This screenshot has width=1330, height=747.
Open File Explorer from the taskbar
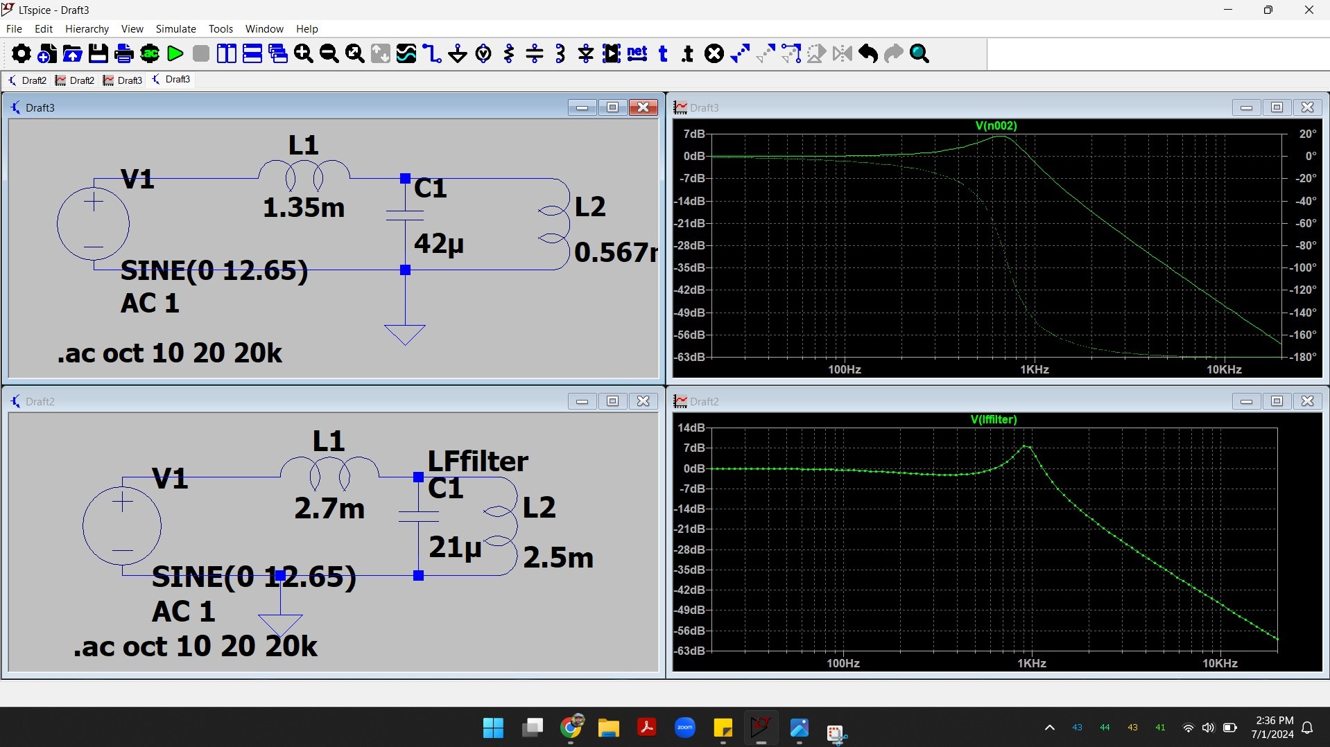608,728
